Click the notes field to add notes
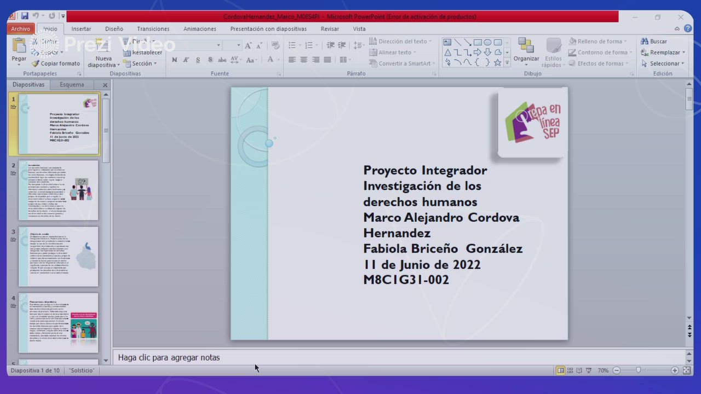The image size is (701, 394). pos(398,357)
